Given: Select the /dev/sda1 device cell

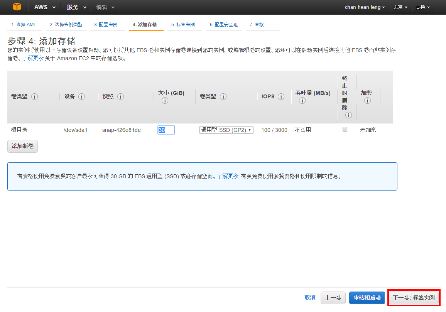Looking at the screenshot, I should pos(75,130).
